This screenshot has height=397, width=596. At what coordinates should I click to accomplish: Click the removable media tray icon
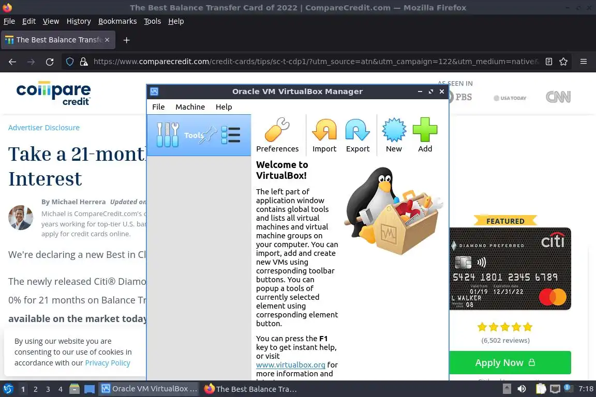coord(506,389)
